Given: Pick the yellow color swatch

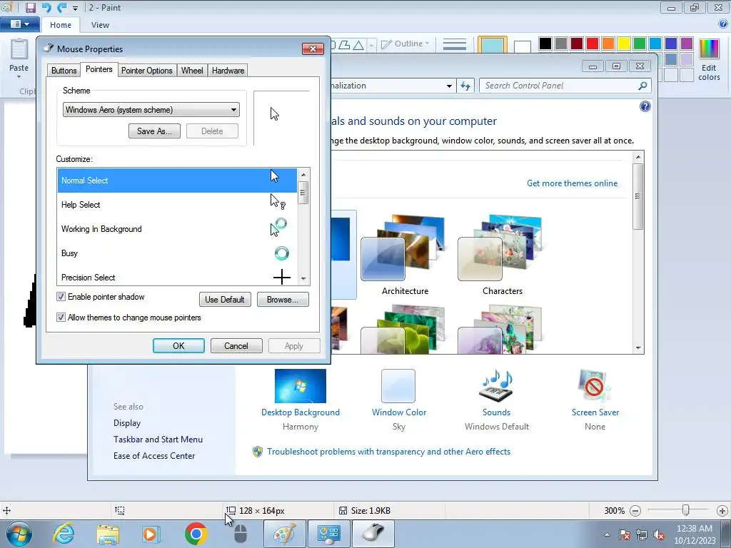Looking at the screenshot, I should (624, 44).
